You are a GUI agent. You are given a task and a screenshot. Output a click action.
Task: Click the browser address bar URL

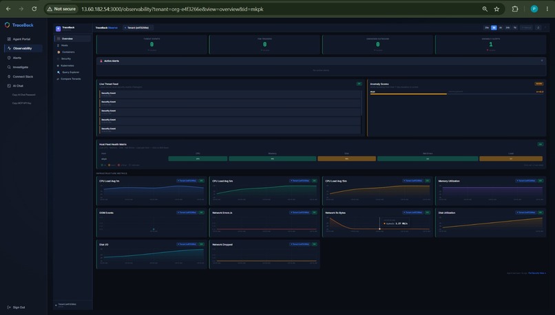(x=172, y=9)
